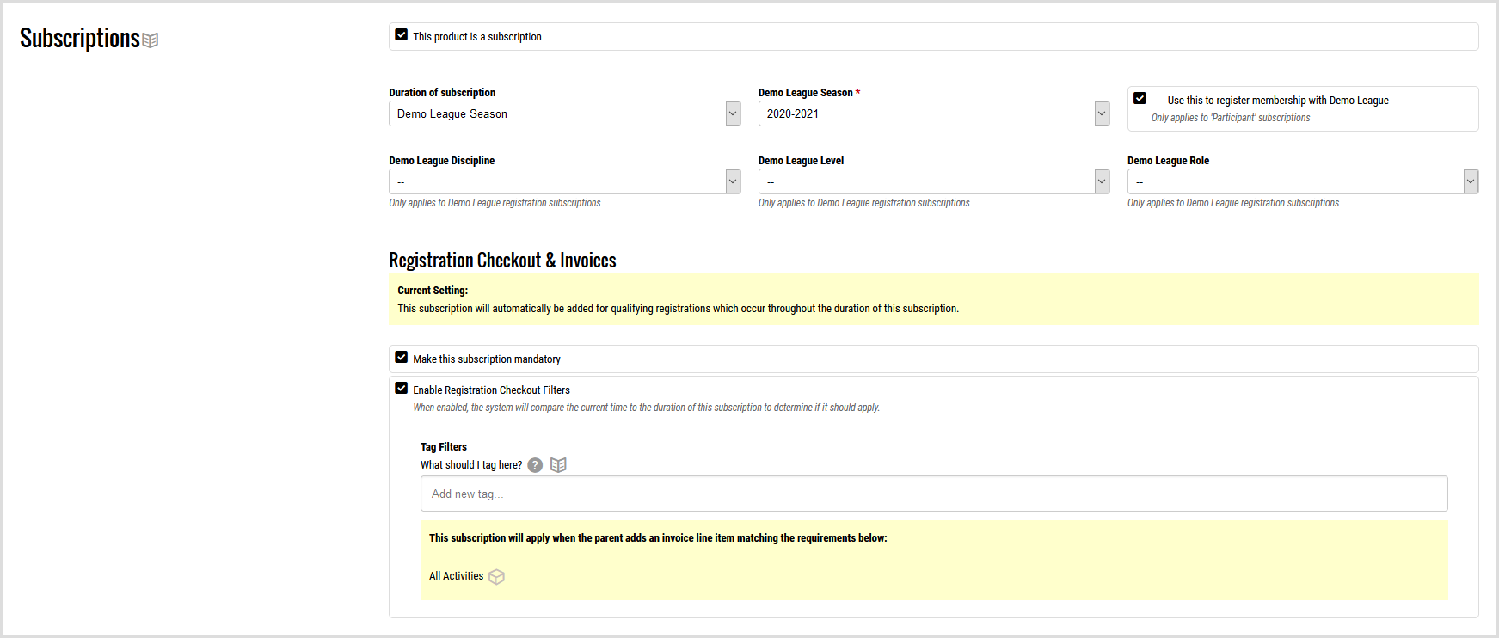The height and width of the screenshot is (638, 1499).
Task: Expand the Demo League Season dropdown
Action: (x=933, y=113)
